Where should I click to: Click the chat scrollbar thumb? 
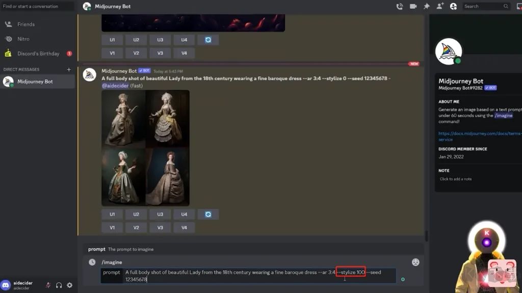[426, 236]
